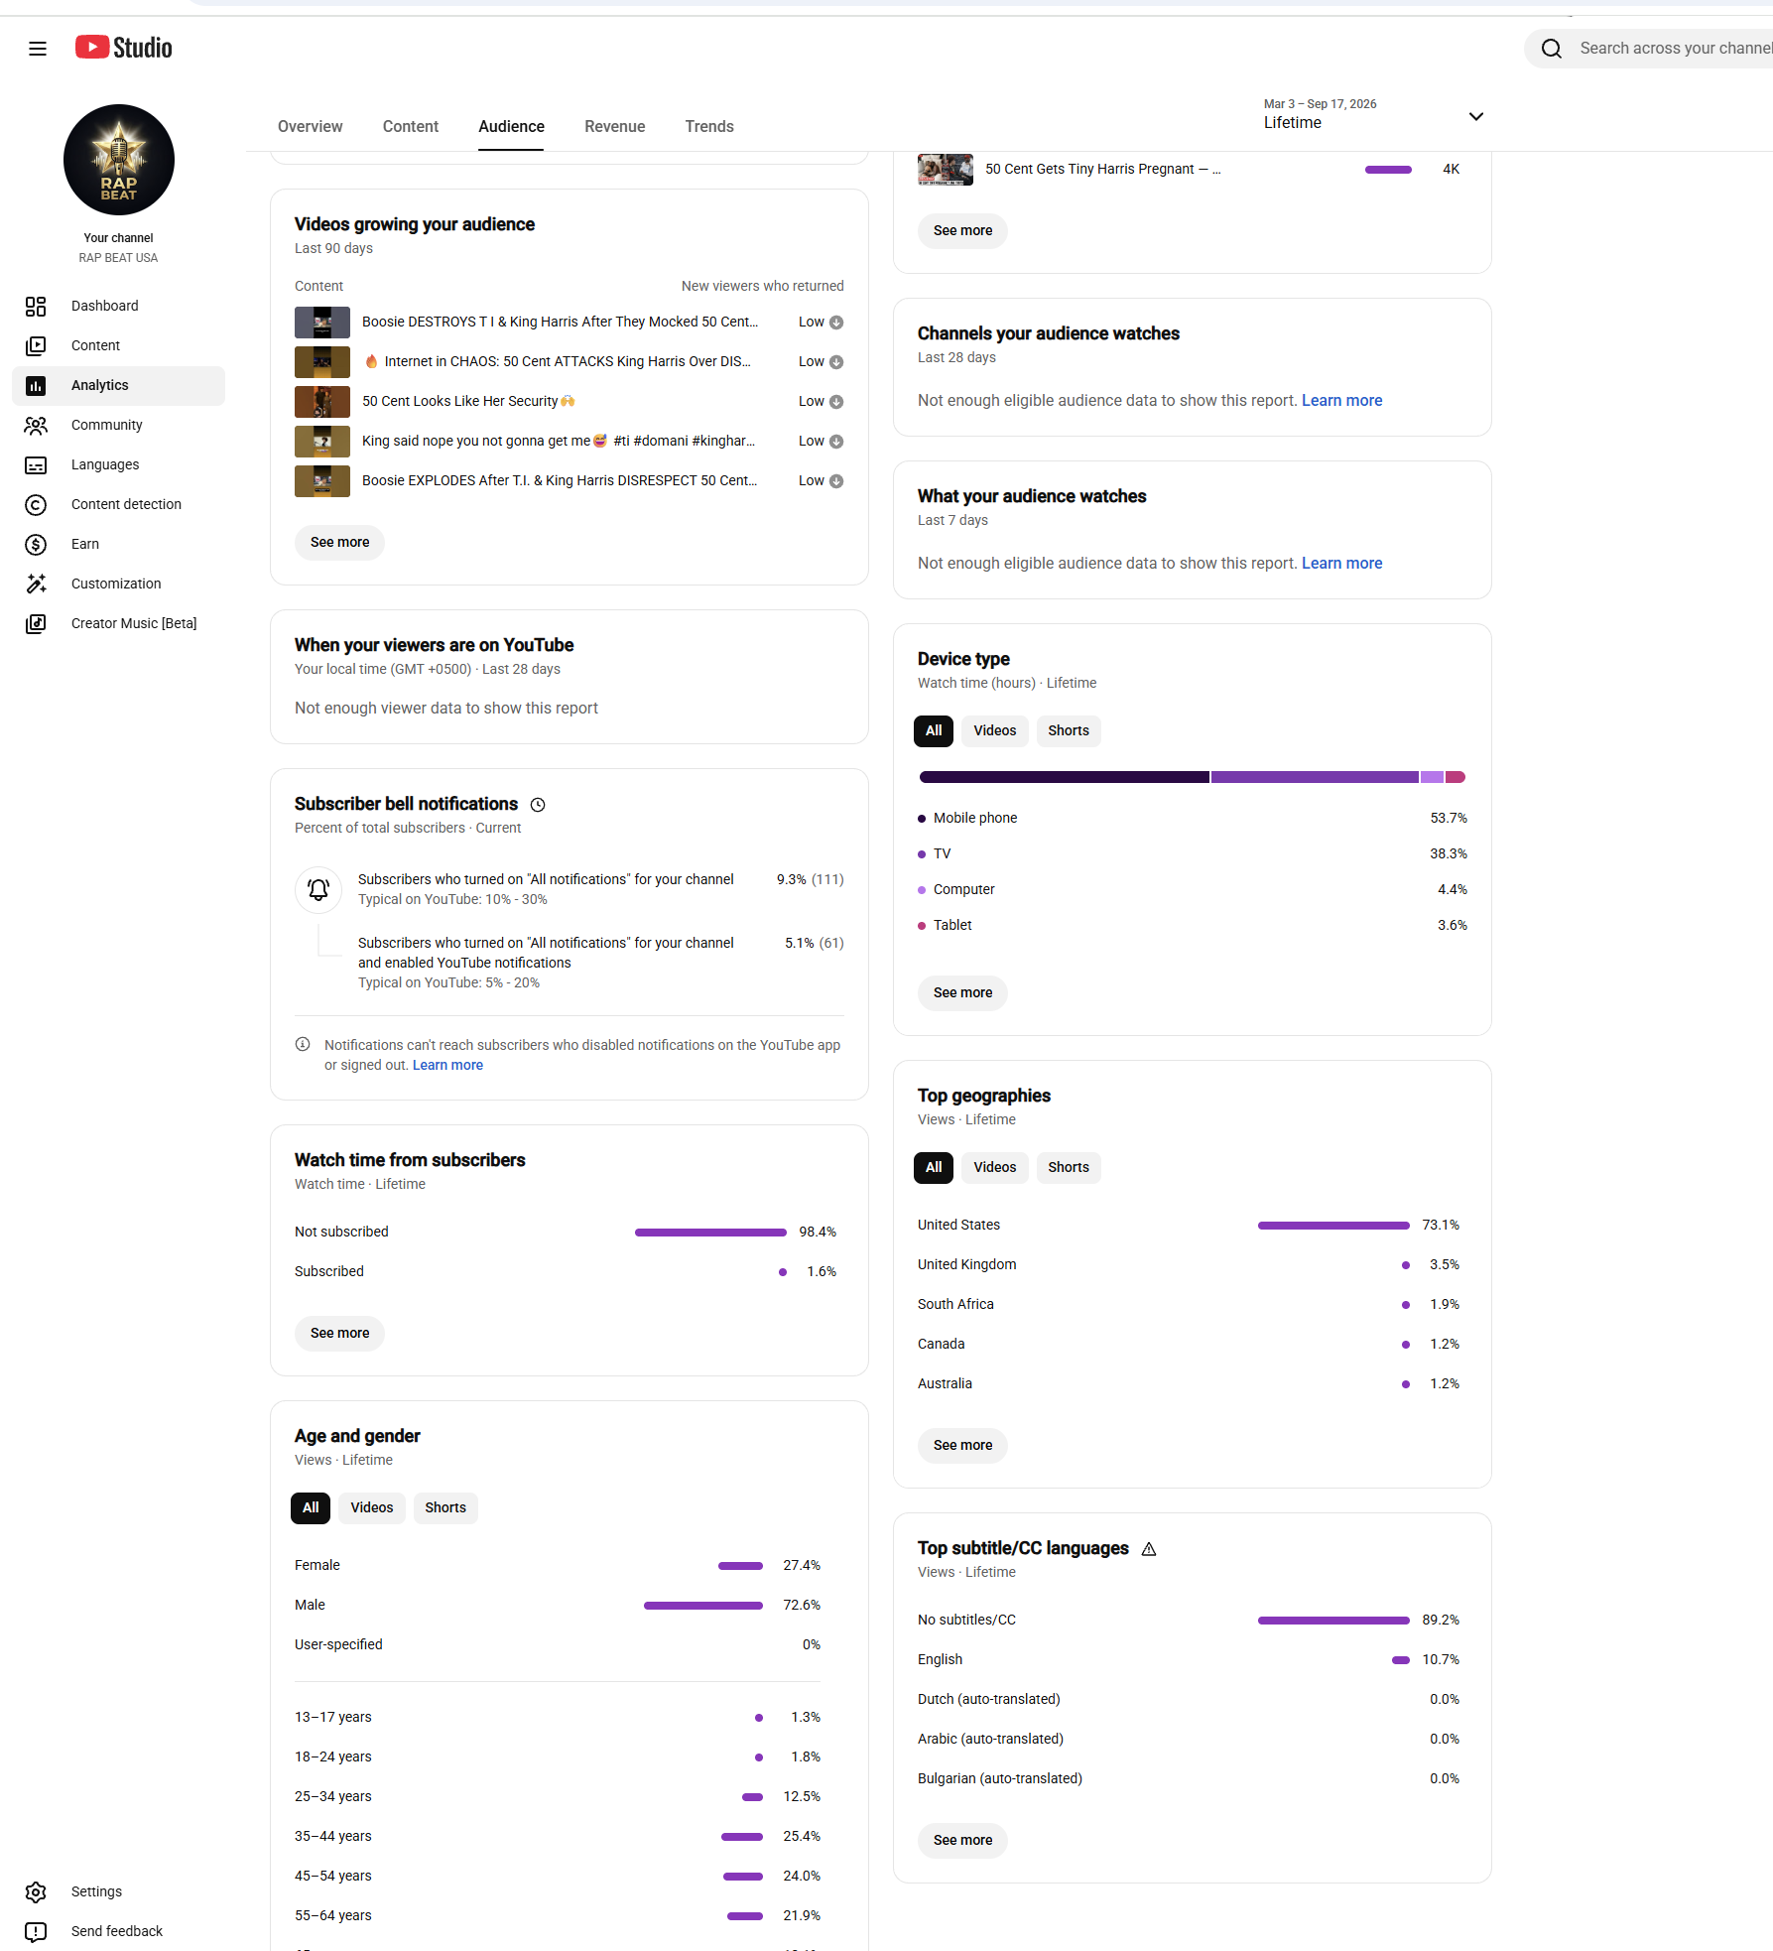This screenshot has width=1773, height=1951.
Task: Select the Videos filter in Top geographies
Action: point(995,1168)
